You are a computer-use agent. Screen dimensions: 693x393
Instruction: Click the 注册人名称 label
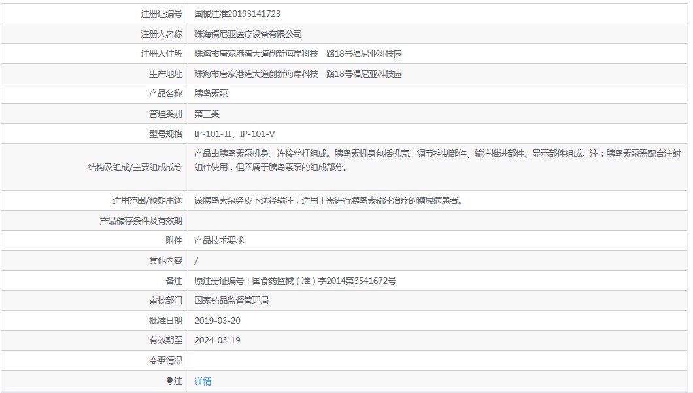coord(161,34)
